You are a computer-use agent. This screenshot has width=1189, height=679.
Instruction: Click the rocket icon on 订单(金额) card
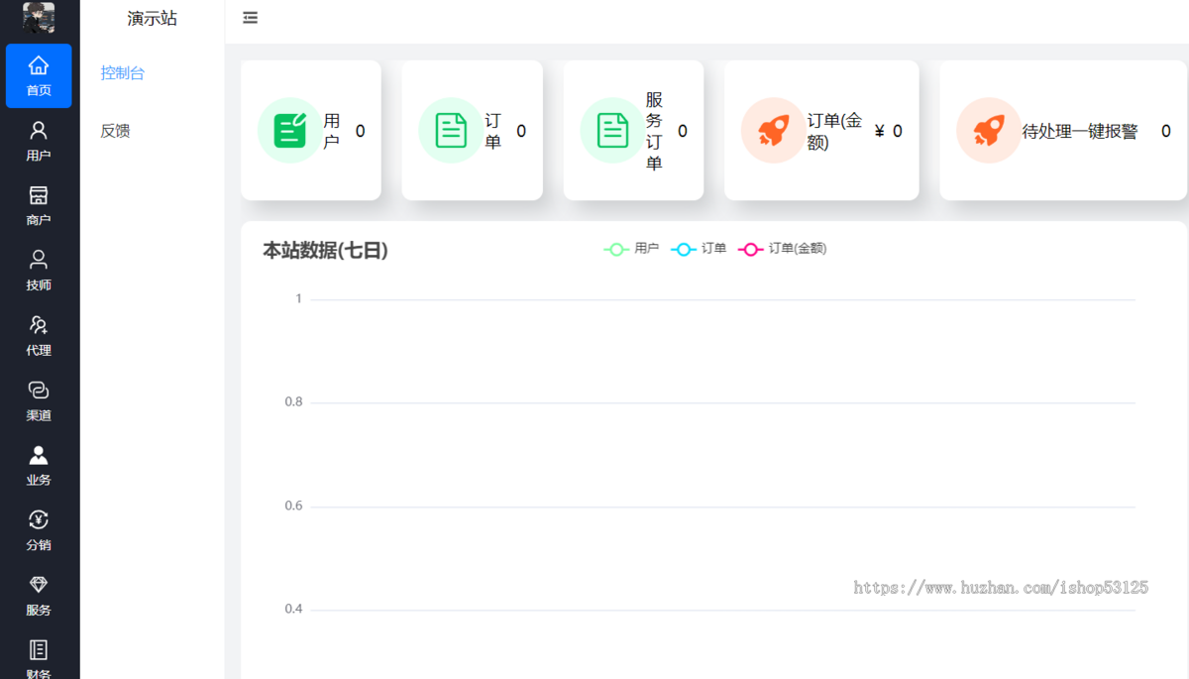pyautogui.click(x=773, y=130)
